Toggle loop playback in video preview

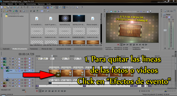click(x=121, y=45)
